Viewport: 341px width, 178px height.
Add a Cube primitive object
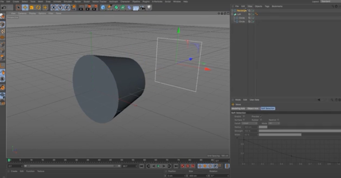point(103,8)
